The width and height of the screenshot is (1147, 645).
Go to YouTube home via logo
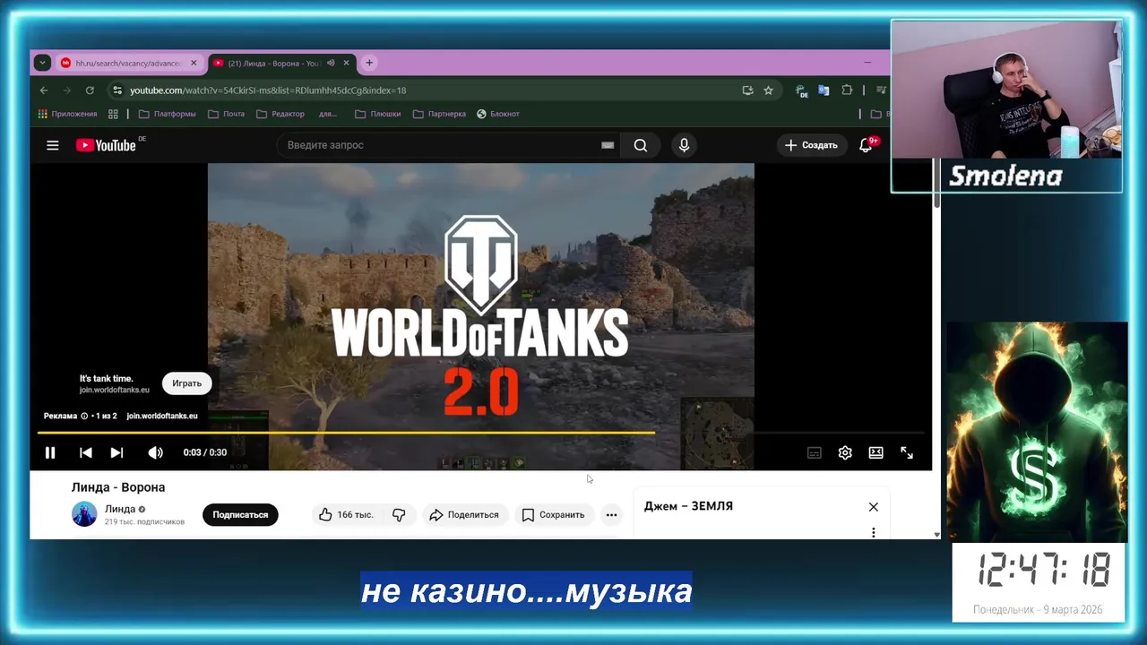[107, 145]
